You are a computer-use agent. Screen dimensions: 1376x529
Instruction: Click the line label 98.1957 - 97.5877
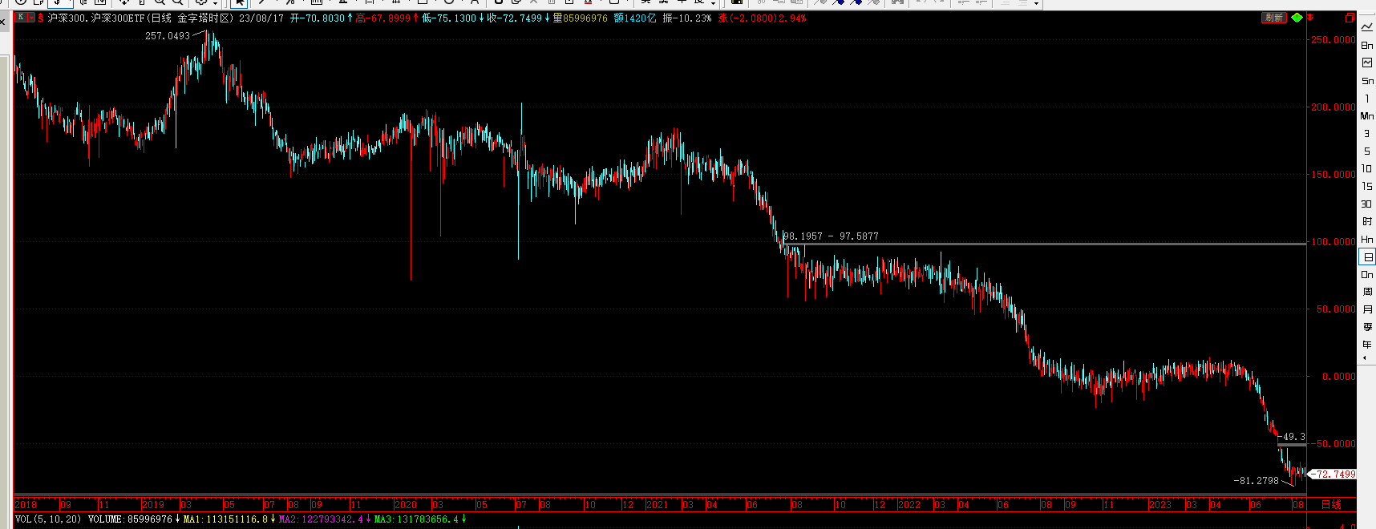831,236
